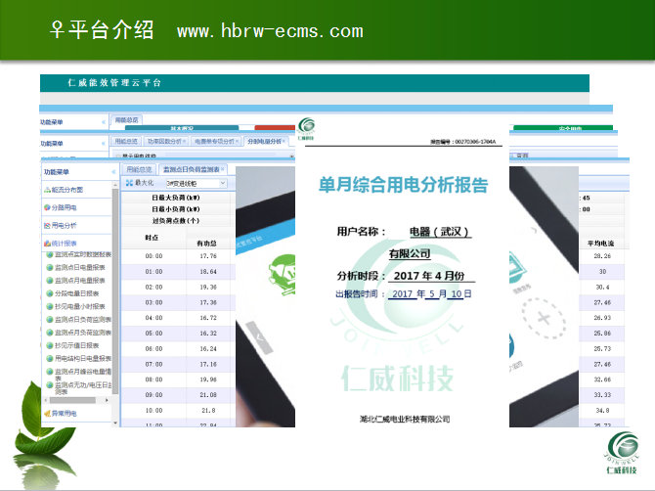Collapse the 统计报表 accordion section
The image size is (655, 491).
77,244
